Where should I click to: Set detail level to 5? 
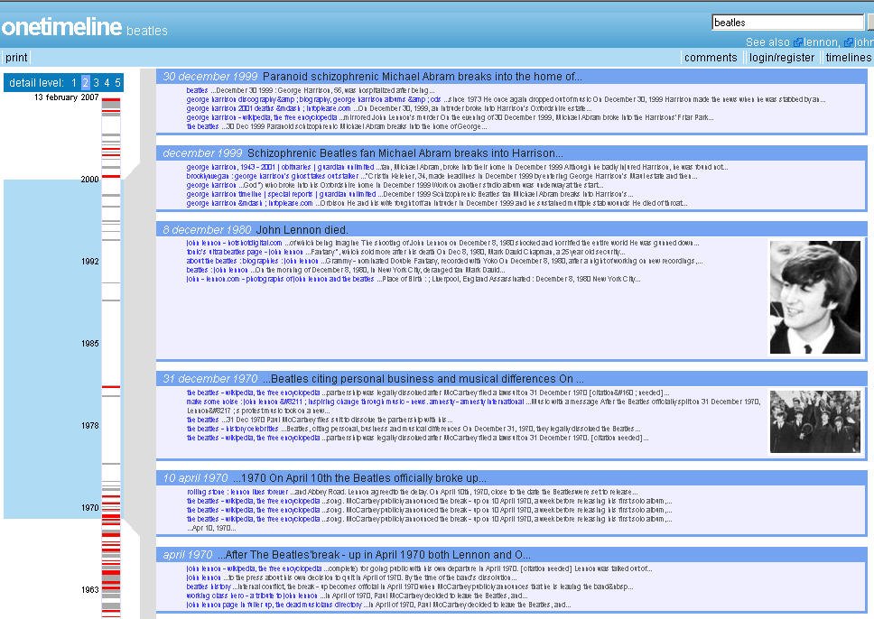tap(117, 82)
